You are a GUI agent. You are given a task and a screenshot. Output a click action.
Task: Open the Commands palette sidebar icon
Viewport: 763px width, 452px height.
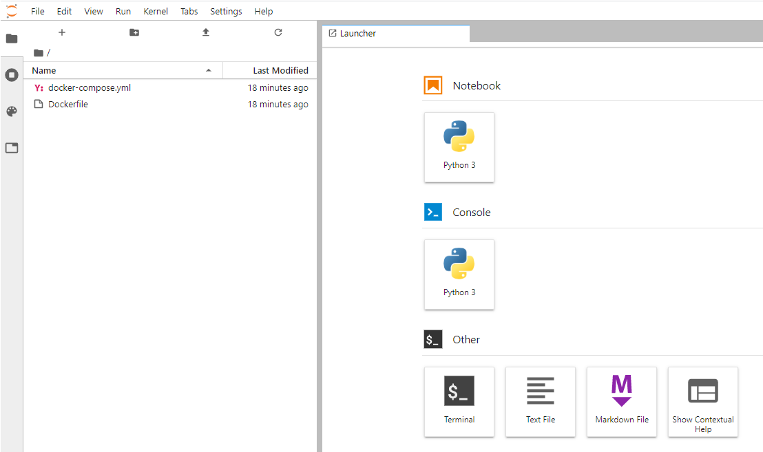click(x=12, y=111)
